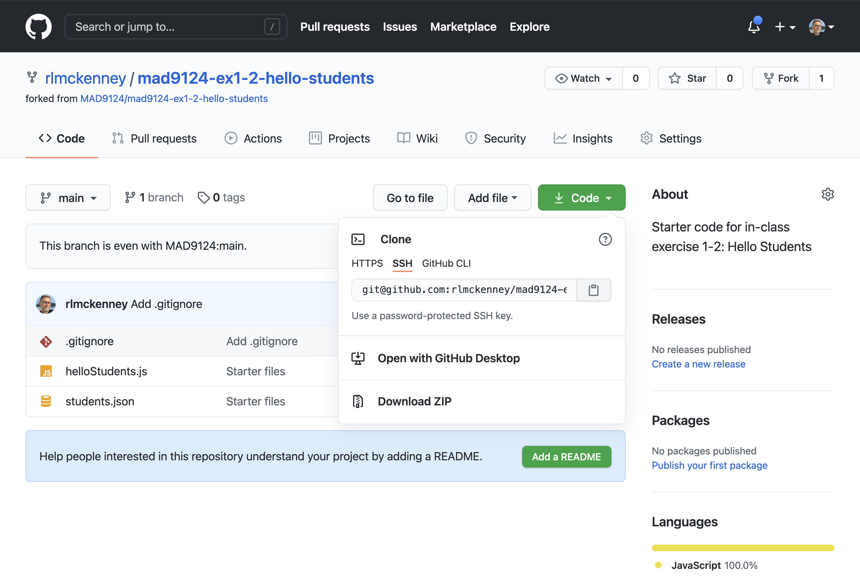The width and height of the screenshot is (860, 578).
Task: Open the GitHub logo home page
Action: [x=38, y=26]
